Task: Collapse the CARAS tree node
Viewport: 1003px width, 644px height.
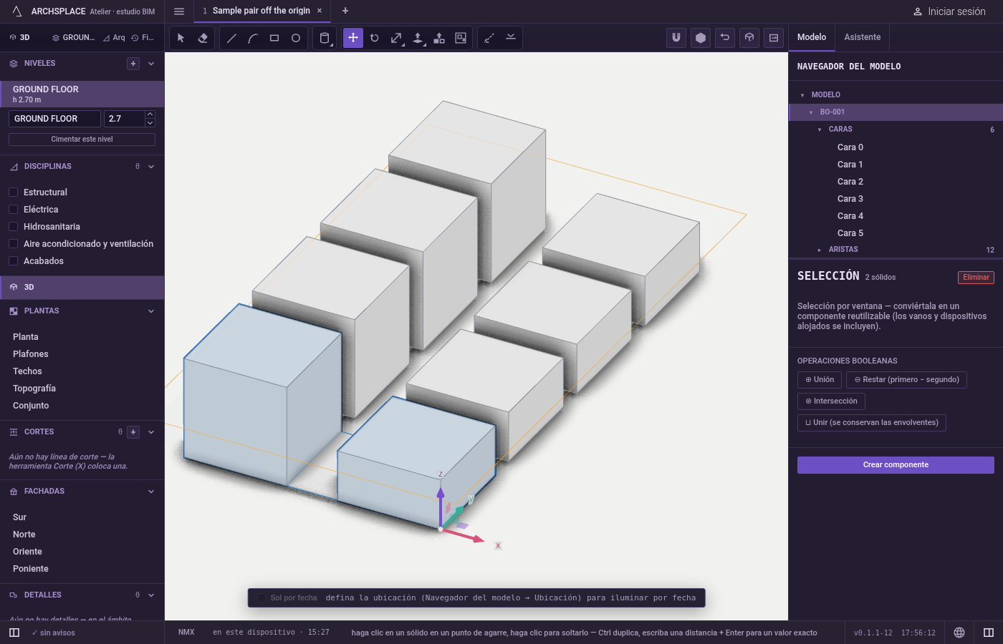Action: tap(820, 130)
